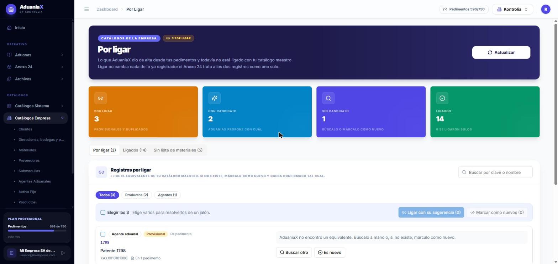Expand the Aduanas menu chevron
The height and width of the screenshot is (264, 558).
(x=62, y=55)
